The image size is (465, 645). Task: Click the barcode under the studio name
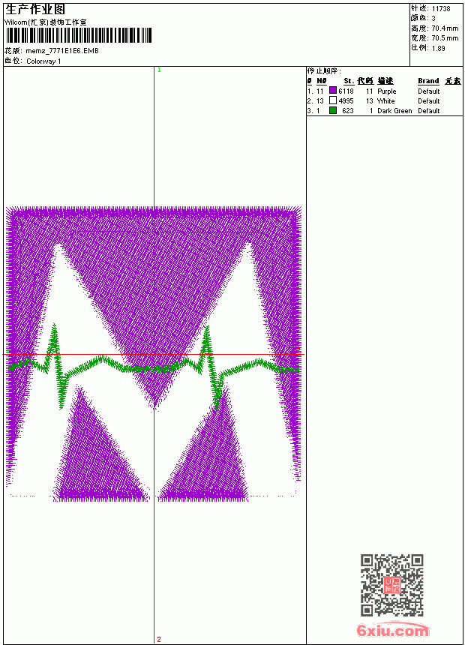click(78, 35)
